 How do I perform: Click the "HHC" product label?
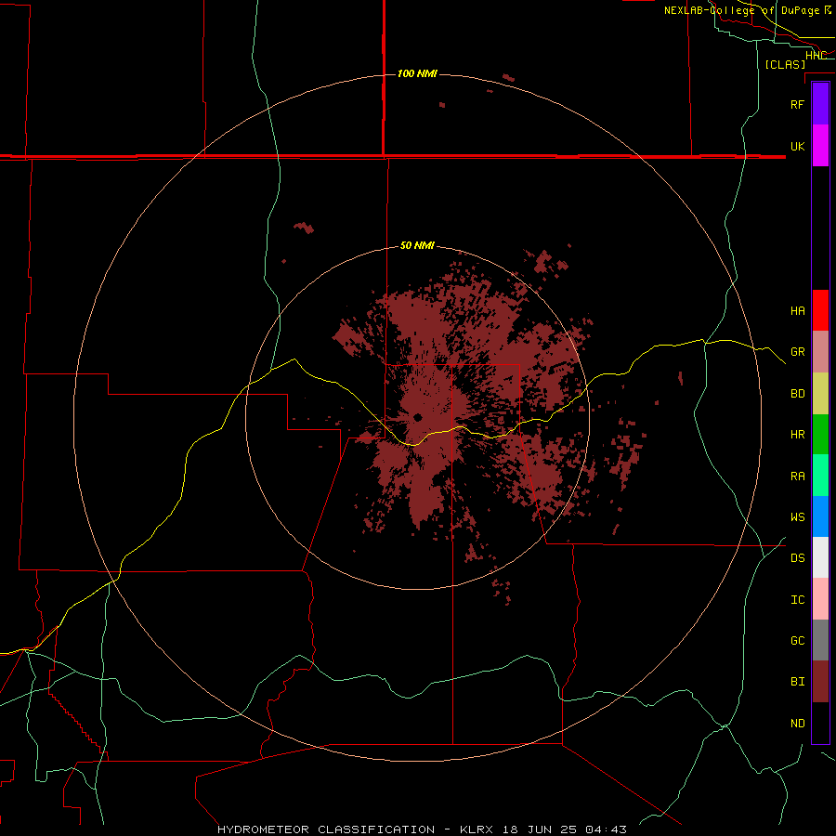(x=816, y=56)
